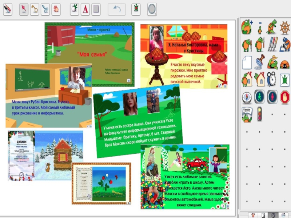Select the red letter A text tool
The height and width of the screenshot is (218, 291).
pyautogui.click(x=85, y=9)
